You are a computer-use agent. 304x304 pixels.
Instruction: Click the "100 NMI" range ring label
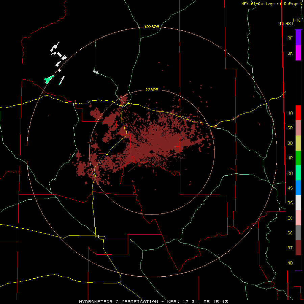tap(152, 27)
